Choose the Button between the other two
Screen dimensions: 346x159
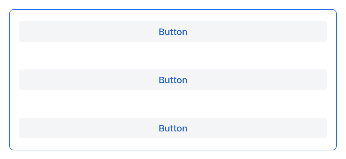click(173, 80)
